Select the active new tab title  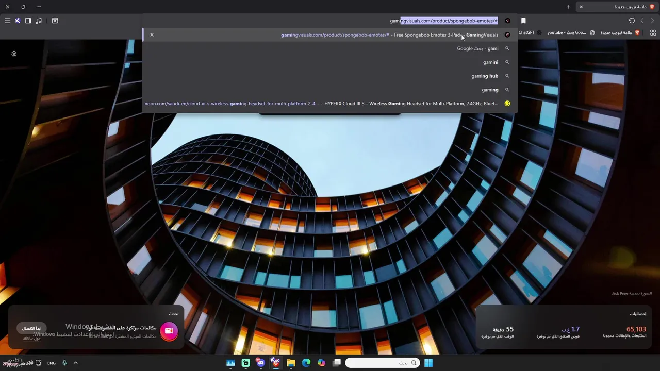click(x=632, y=7)
